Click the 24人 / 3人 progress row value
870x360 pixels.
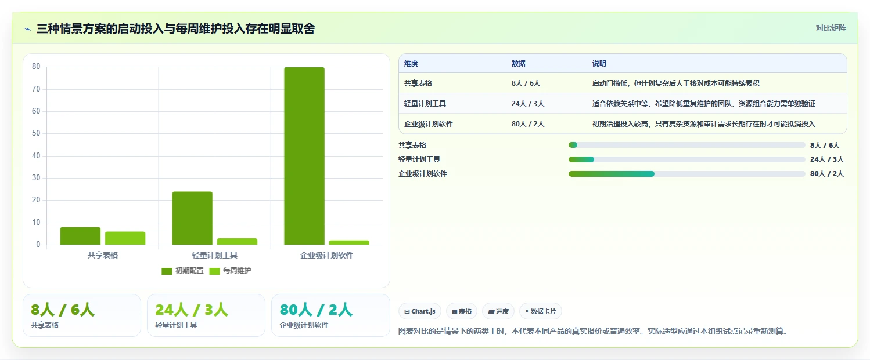(826, 159)
